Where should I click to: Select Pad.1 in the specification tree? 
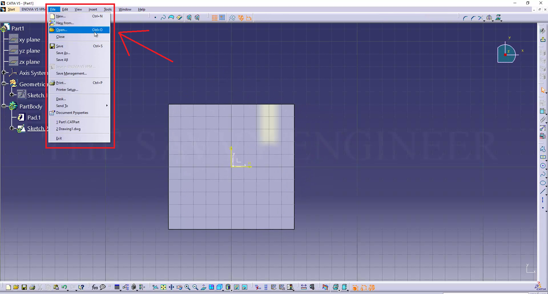pyautogui.click(x=34, y=118)
